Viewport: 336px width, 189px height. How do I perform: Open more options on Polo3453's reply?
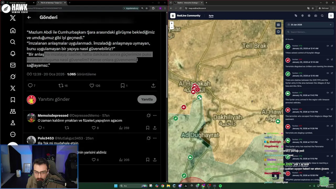[155, 138]
